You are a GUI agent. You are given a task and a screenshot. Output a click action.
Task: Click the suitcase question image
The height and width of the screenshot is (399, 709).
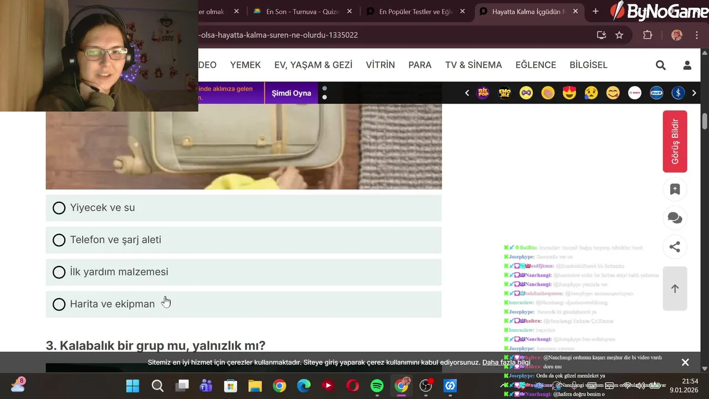tap(244, 147)
